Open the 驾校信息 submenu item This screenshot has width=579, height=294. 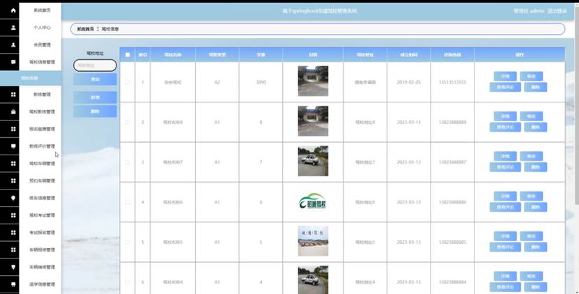coord(29,78)
